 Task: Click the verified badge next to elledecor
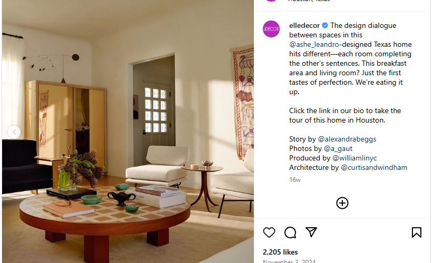(x=325, y=25)
